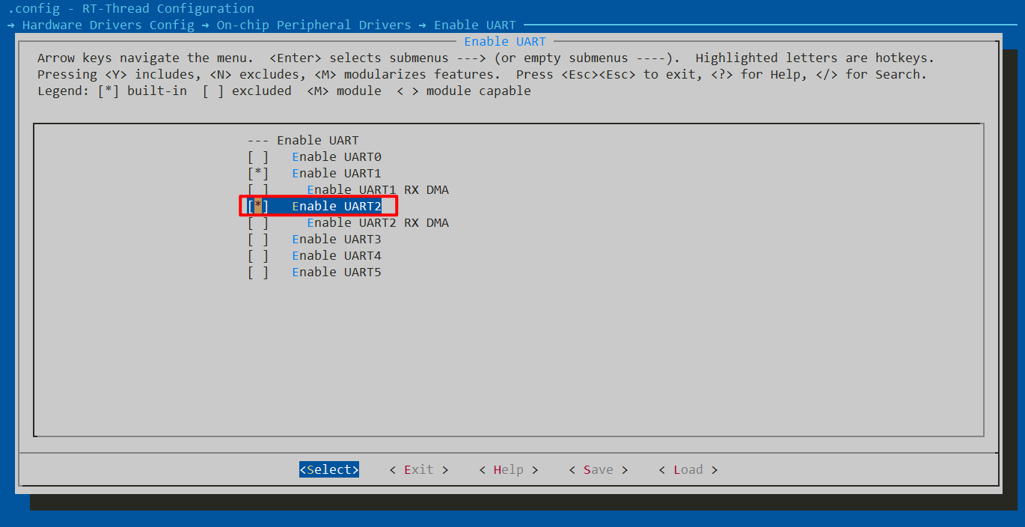The width and height of the screenshot is (1025, 527).
Task: Toggle the Enable UART1 RX DMA checkbox
Action: [258, 189]
